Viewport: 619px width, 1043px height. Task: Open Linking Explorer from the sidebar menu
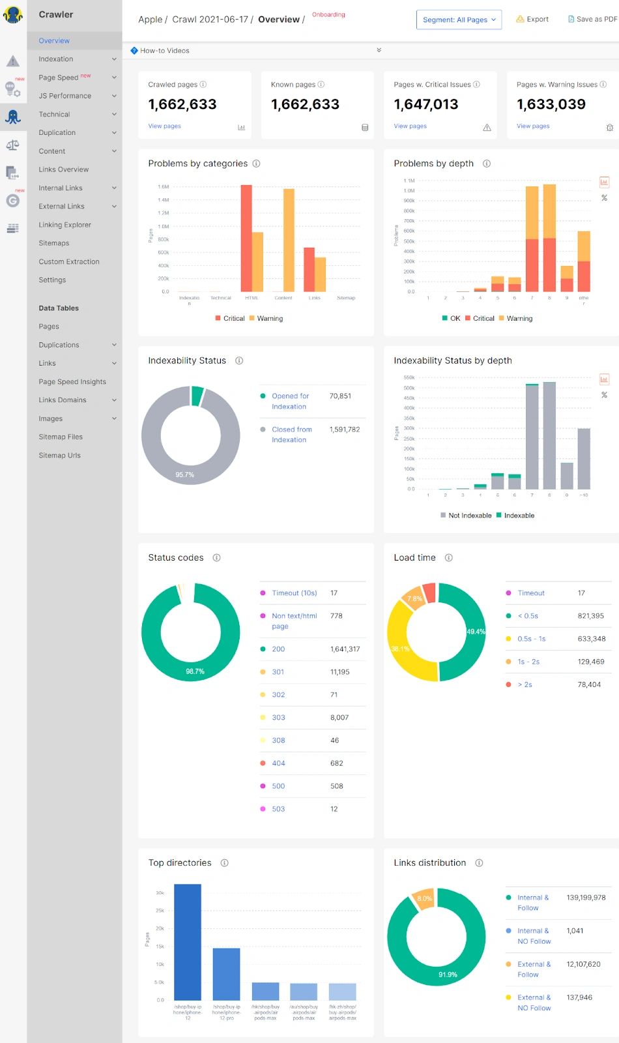[65, 225]
